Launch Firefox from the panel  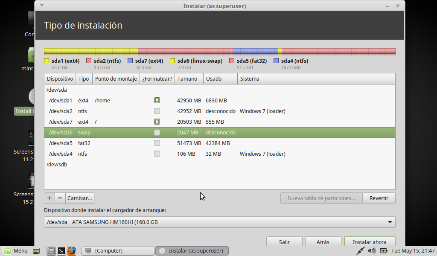[71, 251]
